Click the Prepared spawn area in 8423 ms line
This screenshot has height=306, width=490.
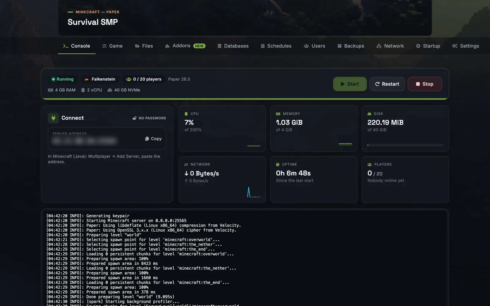[x=102, y=263]
